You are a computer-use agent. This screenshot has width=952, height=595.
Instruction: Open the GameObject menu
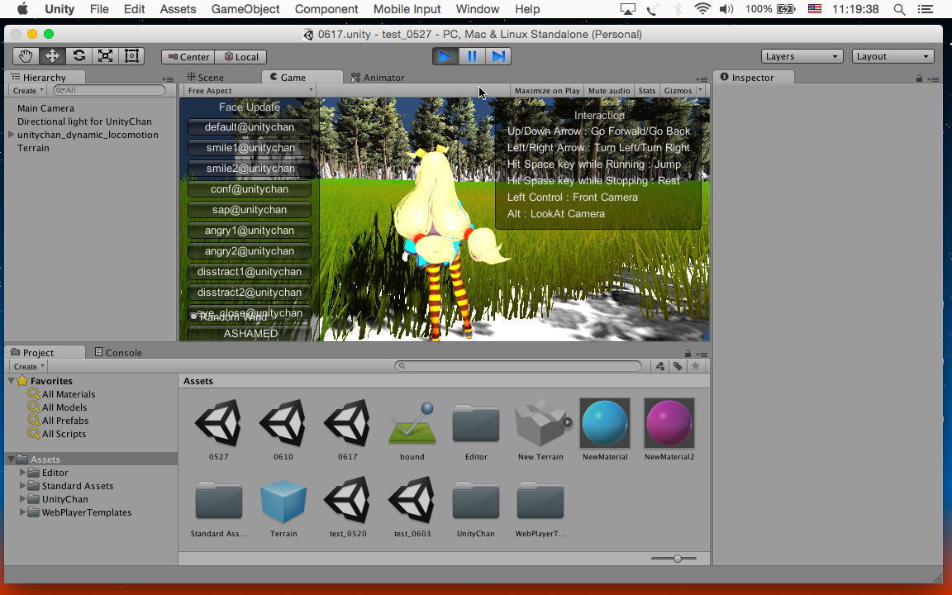[x=245, y=9]
